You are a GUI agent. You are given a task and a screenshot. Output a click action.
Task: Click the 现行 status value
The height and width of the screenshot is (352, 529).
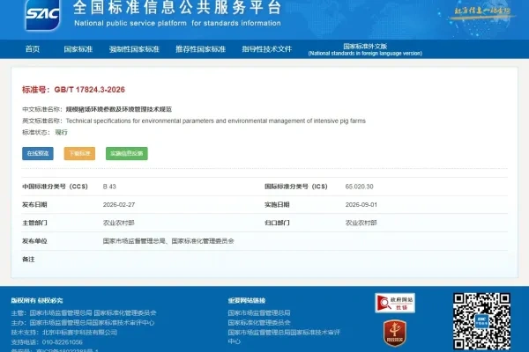click(62, 132)
